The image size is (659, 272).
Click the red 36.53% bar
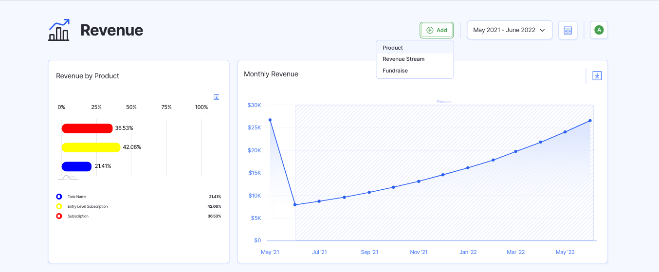point(87,128)
